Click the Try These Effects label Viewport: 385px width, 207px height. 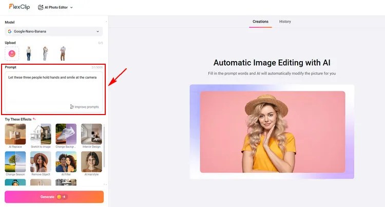pyautogui.click(x=18, y=119)
